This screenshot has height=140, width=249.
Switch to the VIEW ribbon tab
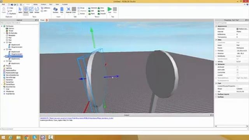pyautogui.click(x=57, y=4)
